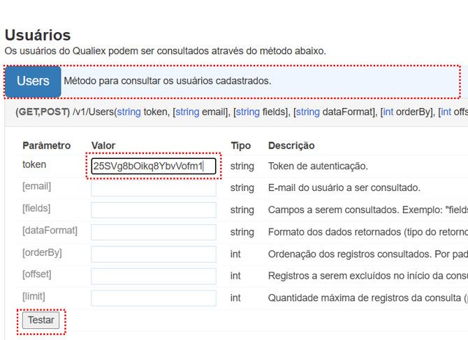Click the Valor column header
This screenshot has width=468, height=340.
[103, 146]
